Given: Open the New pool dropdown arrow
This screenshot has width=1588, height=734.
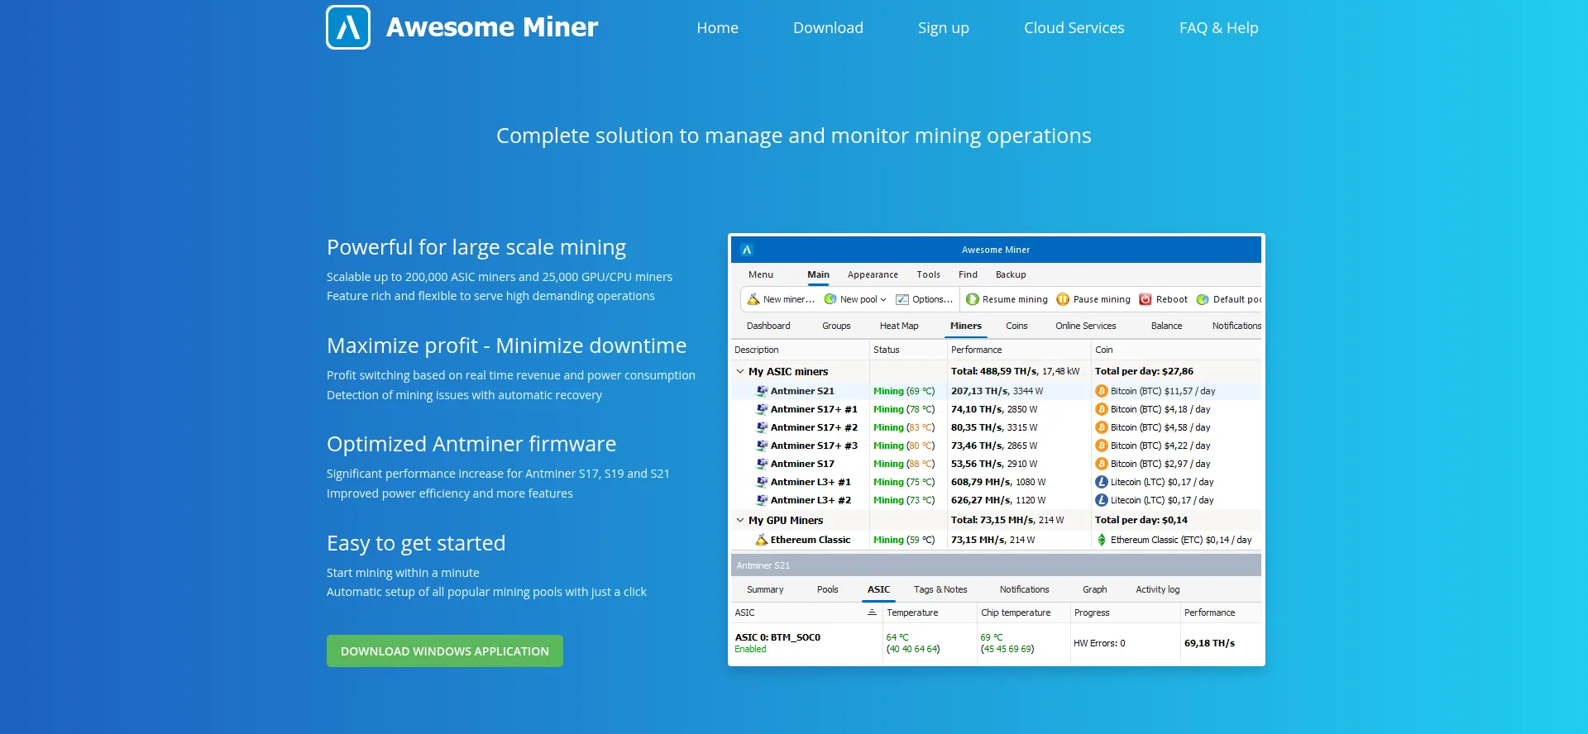Looking at the screenshot, I should 883,300.
